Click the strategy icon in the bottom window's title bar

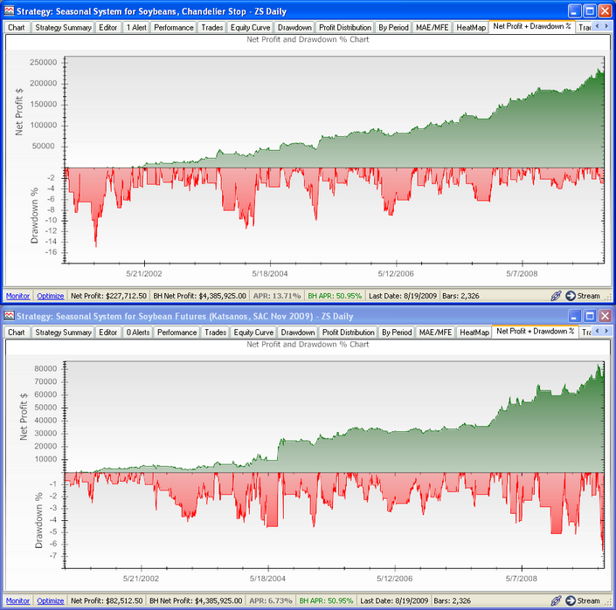[x=10, y=316]
